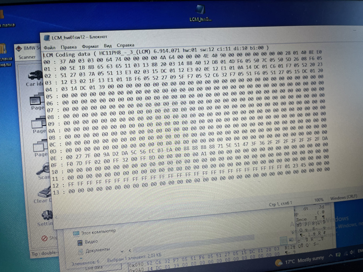Click the Explorer horizontal scroll left arrow
This screenshot has height=272, width=363.
point(130,250)
